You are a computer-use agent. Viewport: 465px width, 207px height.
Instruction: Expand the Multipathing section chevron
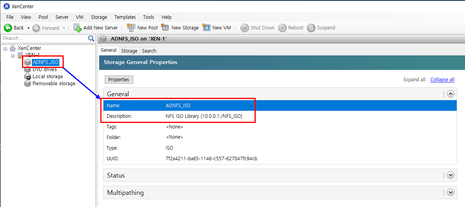point(450,192)
